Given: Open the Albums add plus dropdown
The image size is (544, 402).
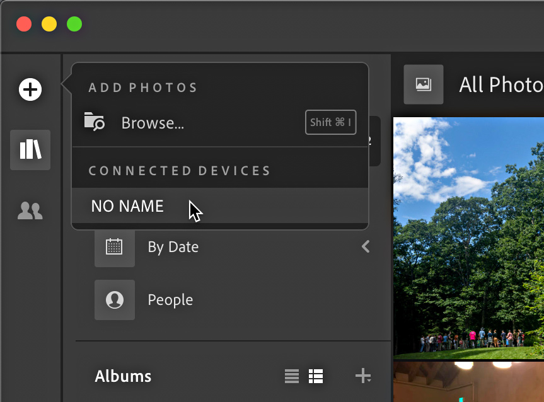Looking at the screenshot, I should 363,376.
